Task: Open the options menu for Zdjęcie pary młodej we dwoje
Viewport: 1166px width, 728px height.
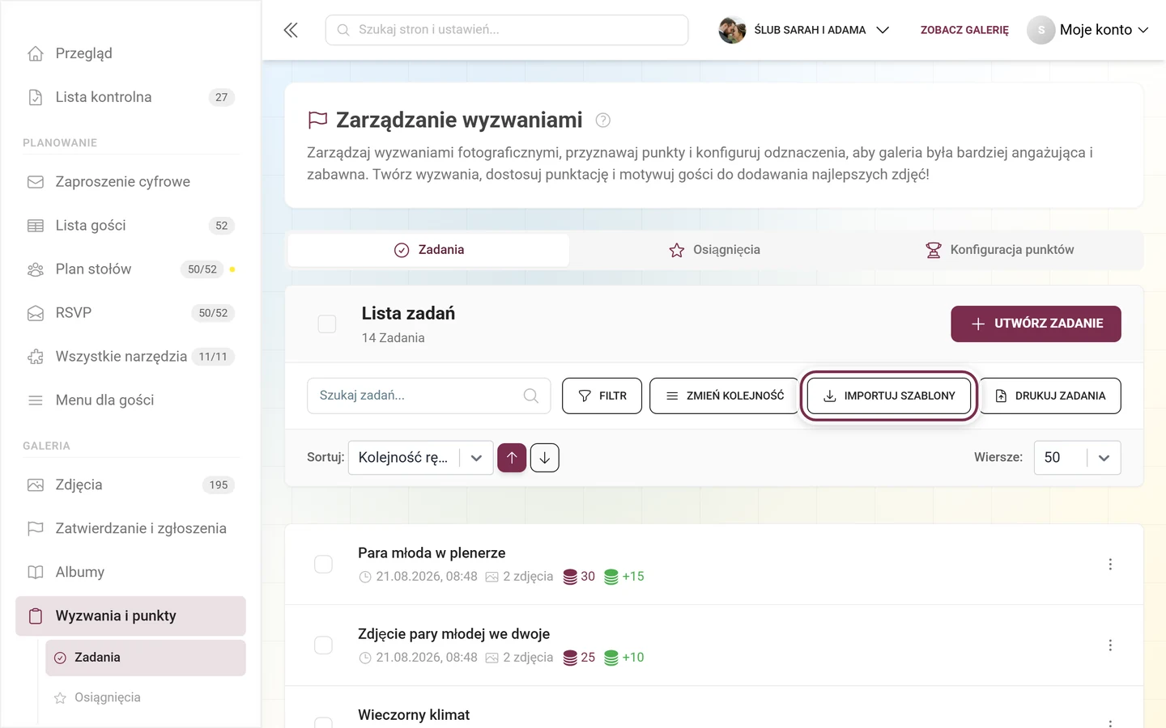Action: coord(1110,645)
